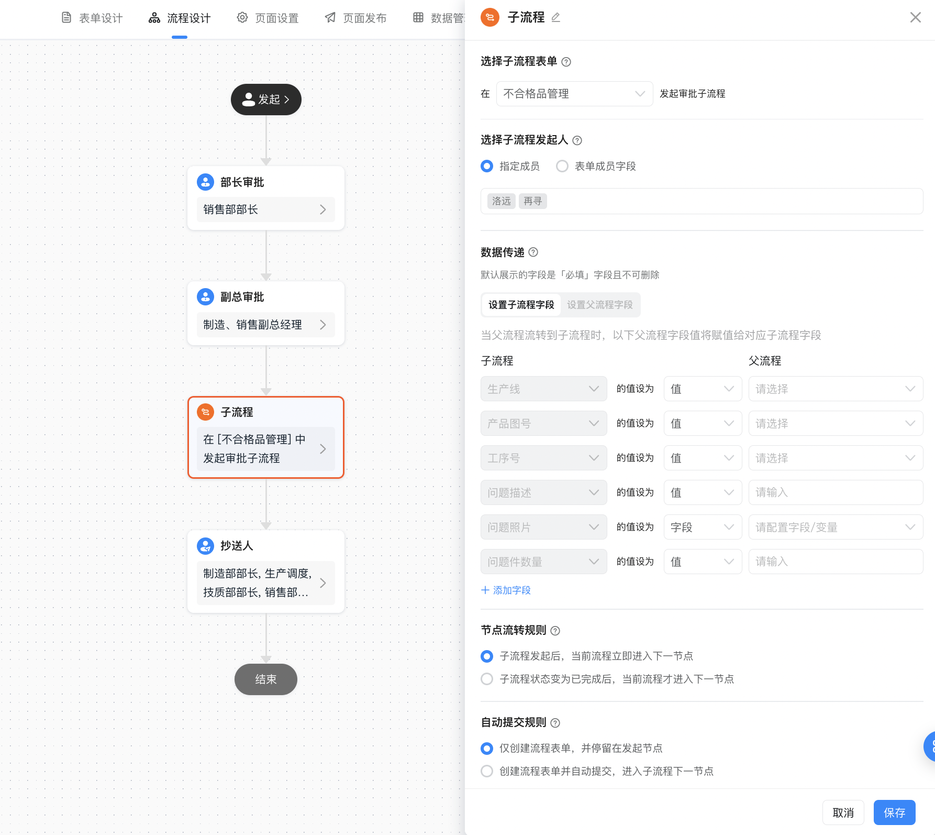Click the 页面设置 gear icon
The width and height of the screenshot is (935, 835).
[242, 18]
